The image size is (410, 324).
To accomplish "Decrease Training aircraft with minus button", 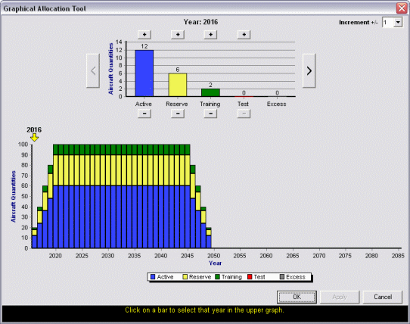I will [x=211, y=114].
